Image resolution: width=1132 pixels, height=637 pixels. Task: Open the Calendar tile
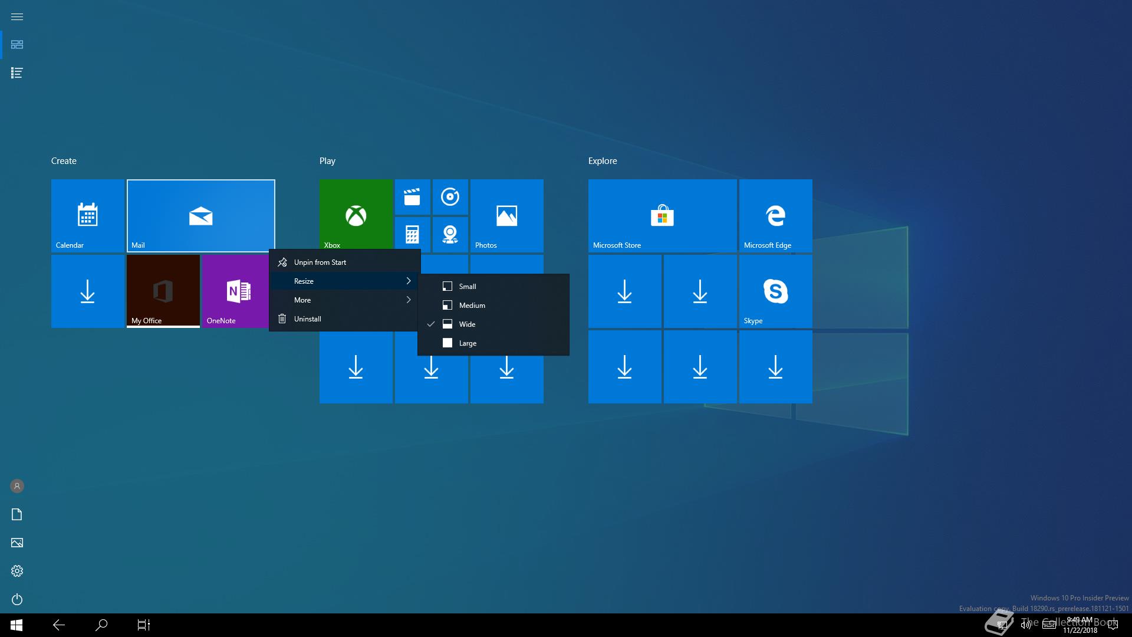point(87,215)
